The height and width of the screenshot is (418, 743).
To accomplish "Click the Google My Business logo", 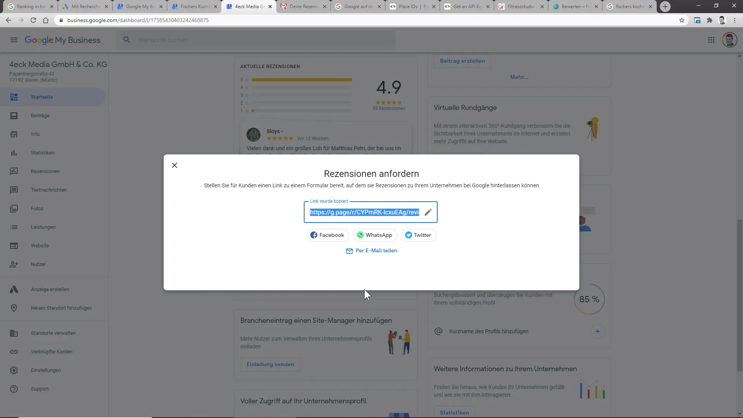I will pos(62,40).
